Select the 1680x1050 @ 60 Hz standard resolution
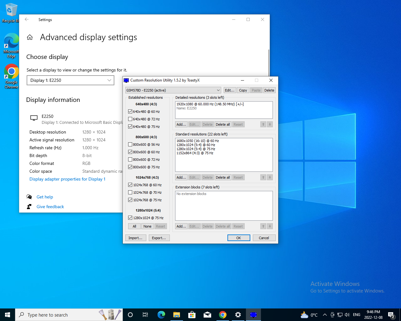Viewport: 401px width, 321px height. (197, 141)
